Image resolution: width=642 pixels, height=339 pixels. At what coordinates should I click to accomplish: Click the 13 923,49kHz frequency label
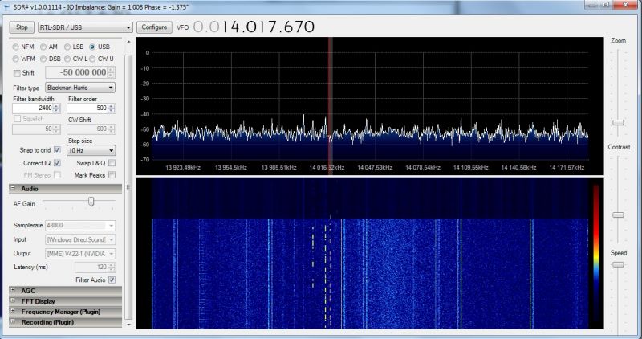click(183, 168)
